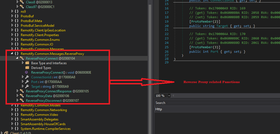Click the Class97 class icon
This screenshot has height=134, width=280.
point(22,7)
